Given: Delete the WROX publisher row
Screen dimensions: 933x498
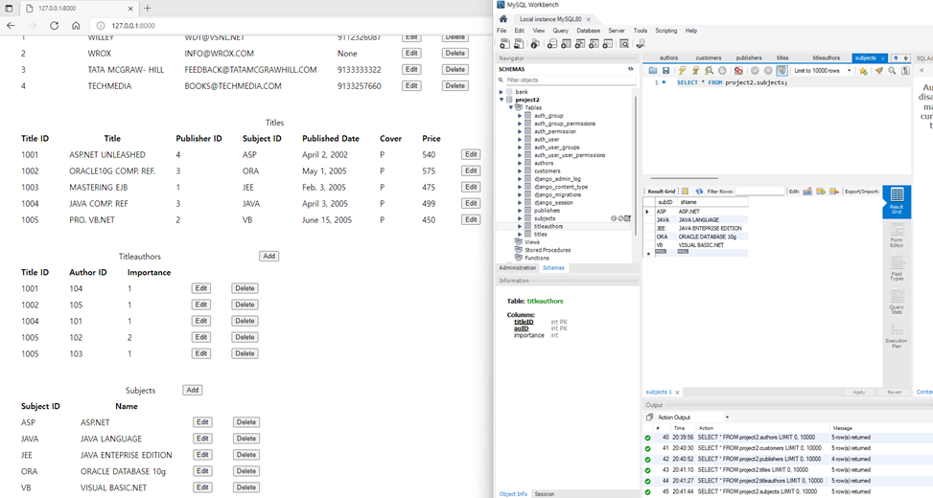Looking at the screenshot, I should pyautogui.click(x=455, y=53).
